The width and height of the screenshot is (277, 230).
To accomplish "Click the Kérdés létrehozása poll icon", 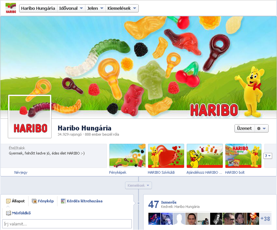I will (x=63, y=201).
